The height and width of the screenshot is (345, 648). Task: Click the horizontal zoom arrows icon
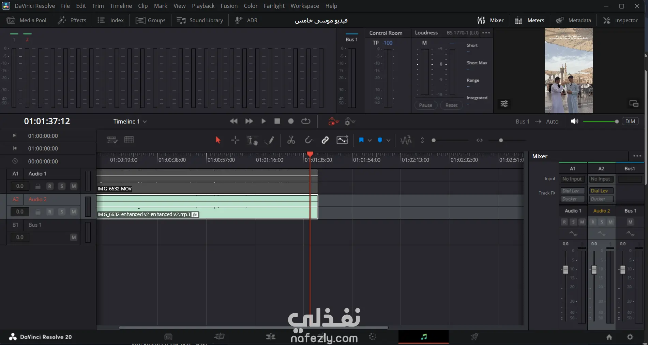(479, 140)
